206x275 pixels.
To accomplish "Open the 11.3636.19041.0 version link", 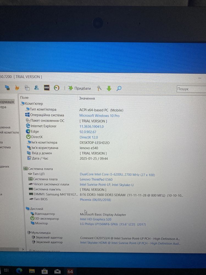I will pos(92,127).
